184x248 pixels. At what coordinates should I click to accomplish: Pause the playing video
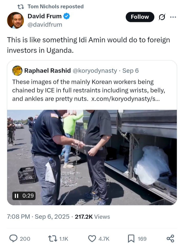pos(17,196)
